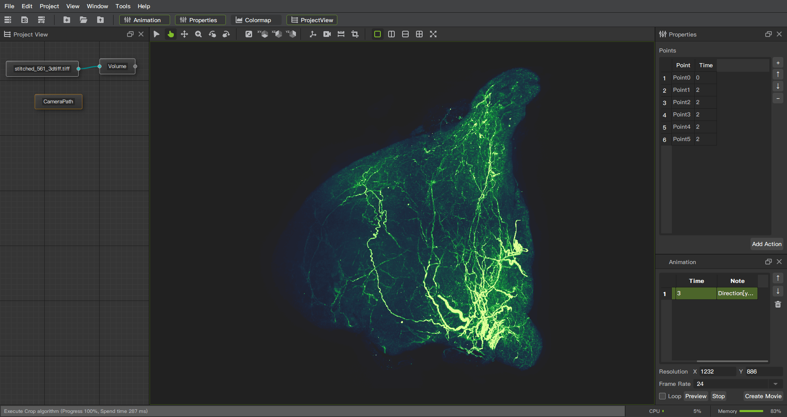The width and height of the screenshot is (787, 417).
Task: Toggle four-view grid layout
Action: pos(419,34)
